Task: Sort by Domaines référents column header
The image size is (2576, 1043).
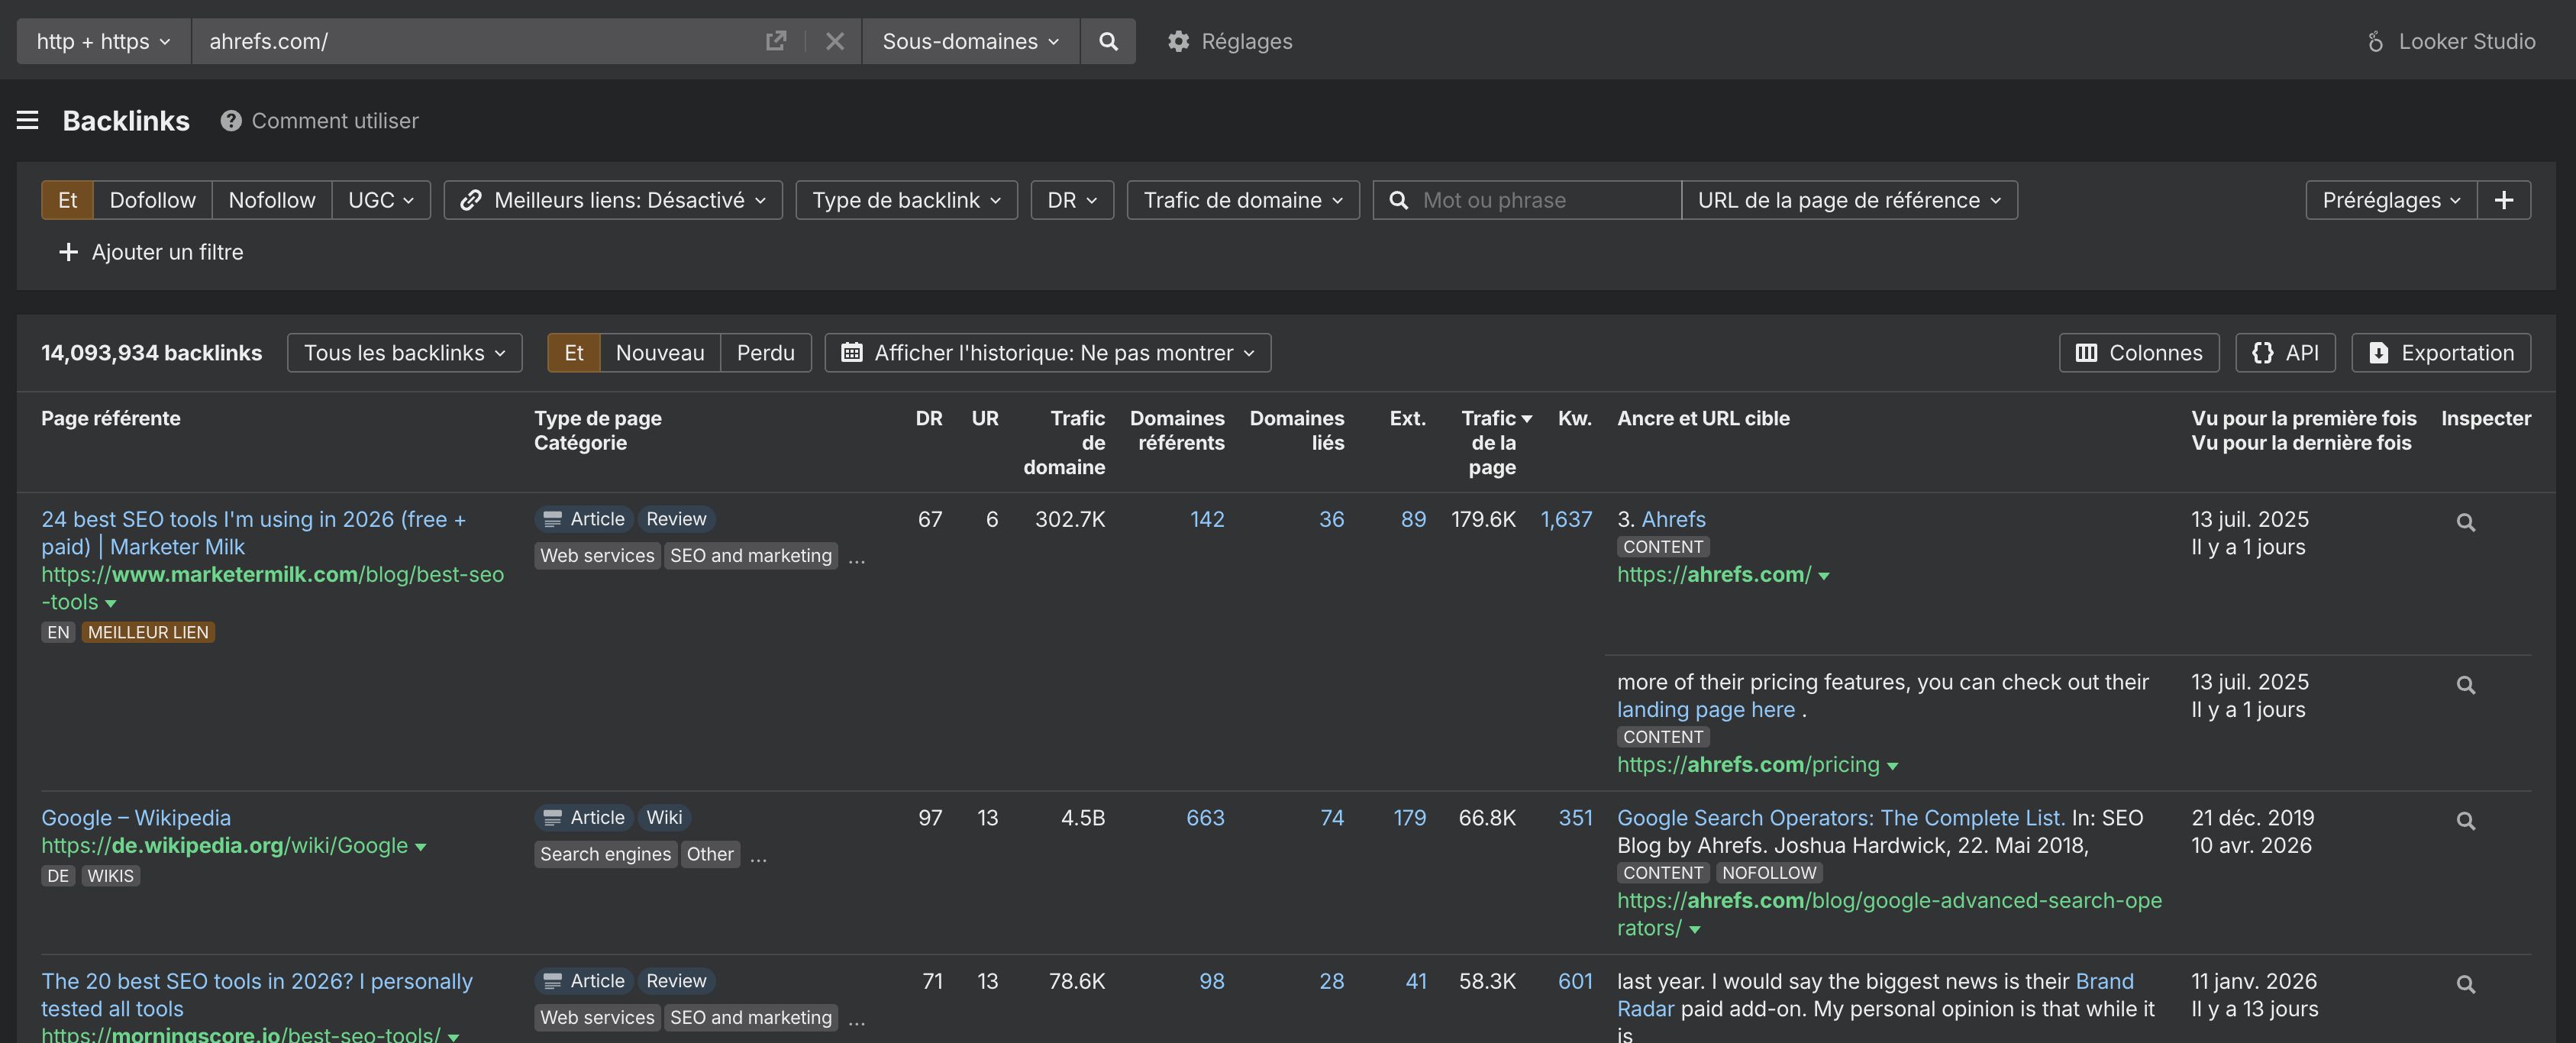Action: point(1177,430)
